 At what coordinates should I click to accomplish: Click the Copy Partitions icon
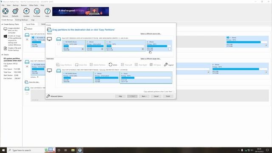[58, 65]
